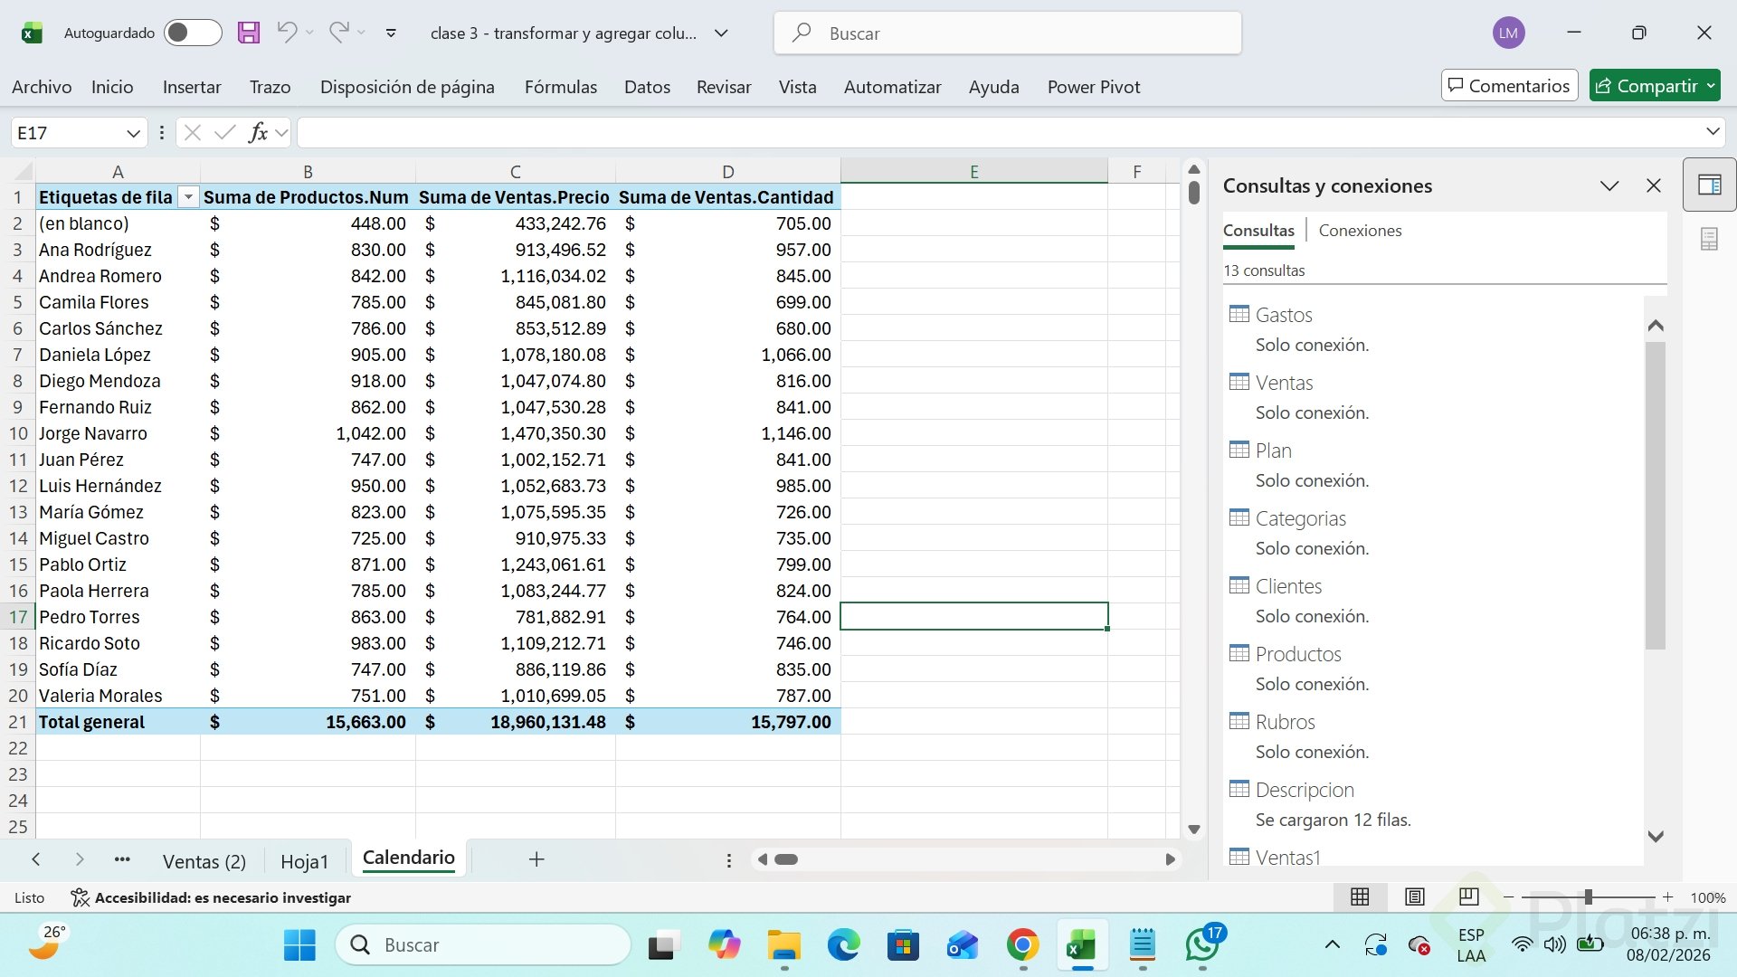Image resolution: width=1737 pixels, height=977 pixels.
Task: Toggle the Autoguardado switch
Action: pos(193,33)
